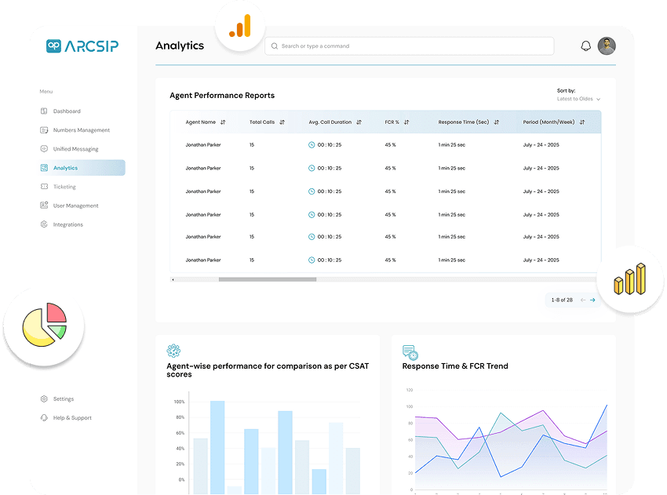
Task: Sort by Response Time column icon
Action: point(496,122)
